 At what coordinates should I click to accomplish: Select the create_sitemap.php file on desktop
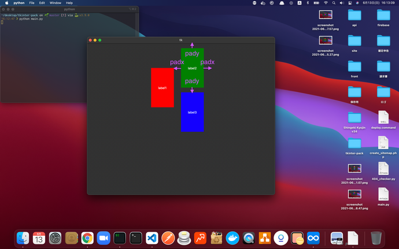coord(383,147)
